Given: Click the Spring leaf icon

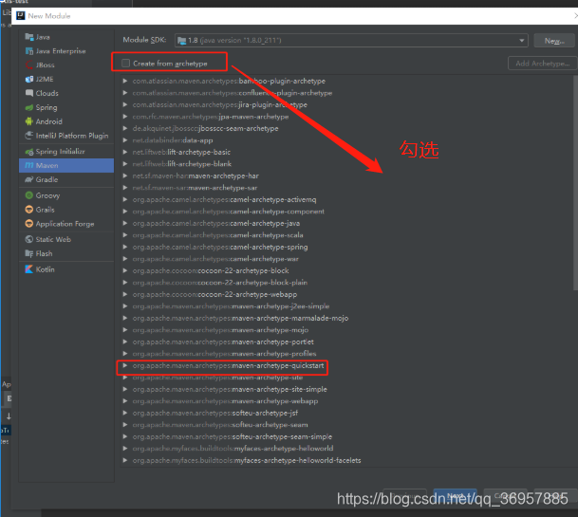Looking at the screenshot, I should 29,107.
